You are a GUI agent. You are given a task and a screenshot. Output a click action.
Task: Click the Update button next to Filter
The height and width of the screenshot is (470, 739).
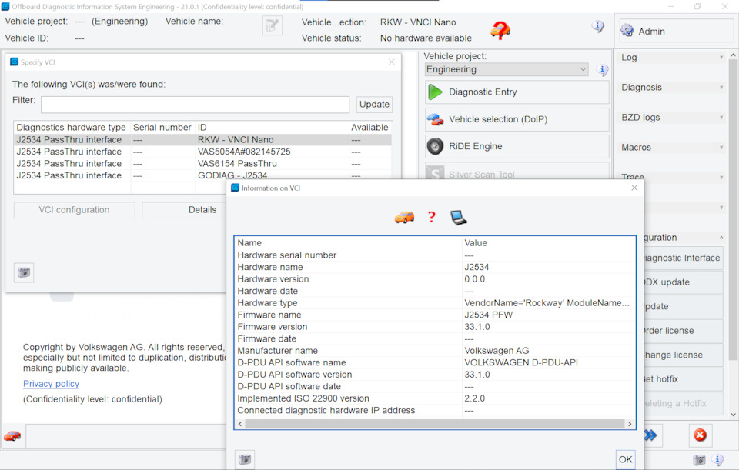374,105
